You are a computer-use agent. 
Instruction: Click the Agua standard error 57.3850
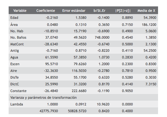80,57
